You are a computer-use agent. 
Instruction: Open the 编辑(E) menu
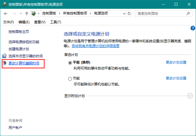[x=24, y=22]
